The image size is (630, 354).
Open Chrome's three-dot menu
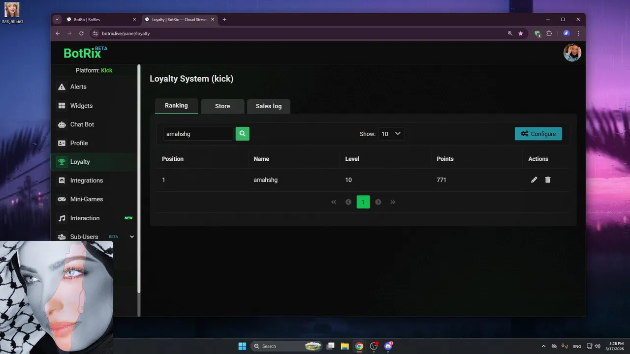pyautogui.click(x=578, y=33)
